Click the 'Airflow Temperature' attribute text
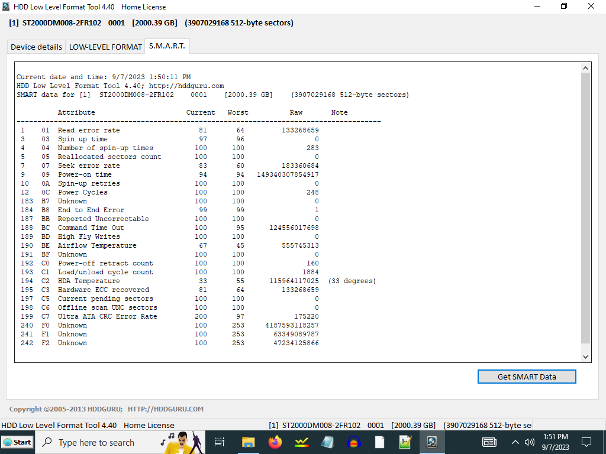The width and height of the screenshot is (606, 454). (97, 245)
